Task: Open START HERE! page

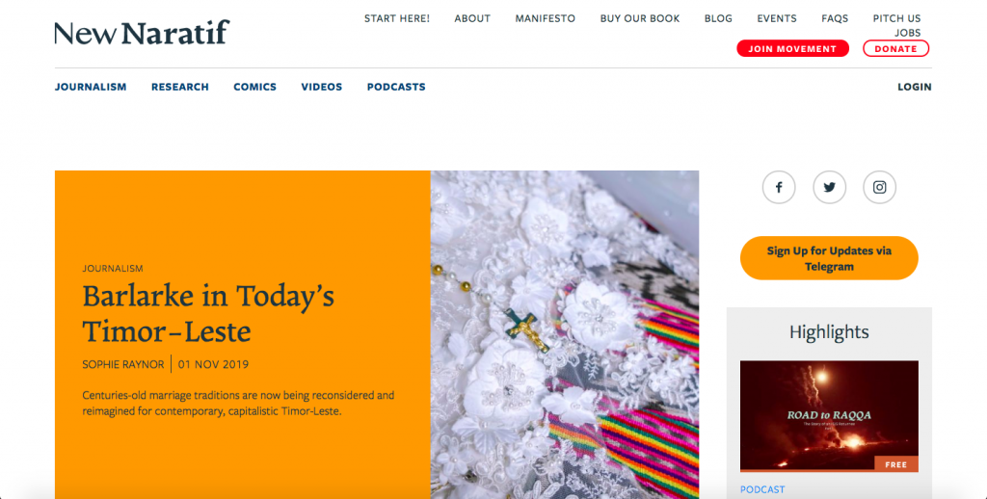Action: pyautogui.click(x=397, y=19)
